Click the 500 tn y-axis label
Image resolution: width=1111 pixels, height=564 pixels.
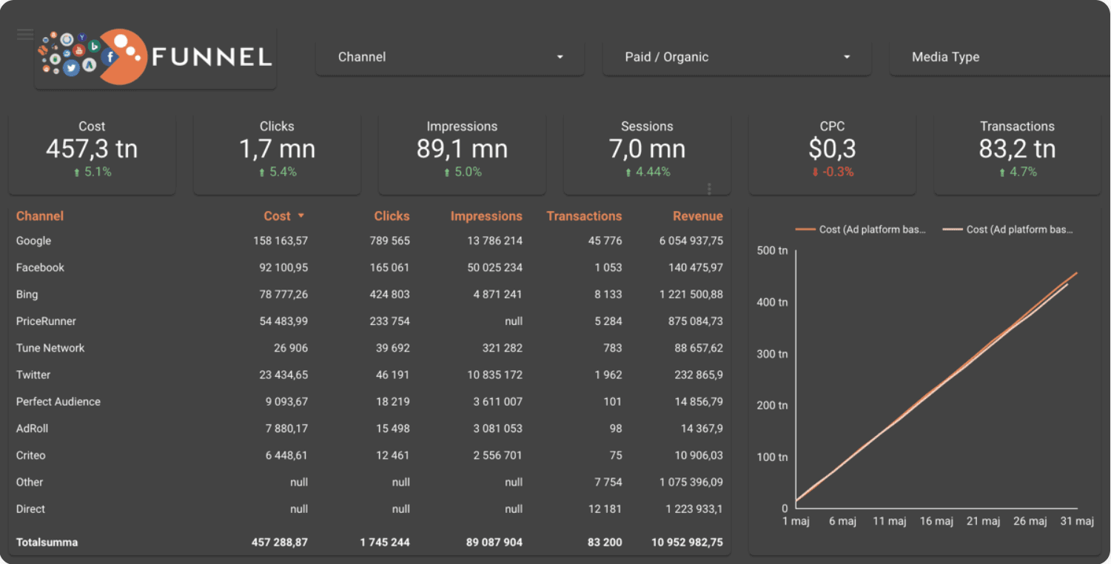[x=773, y=250]
